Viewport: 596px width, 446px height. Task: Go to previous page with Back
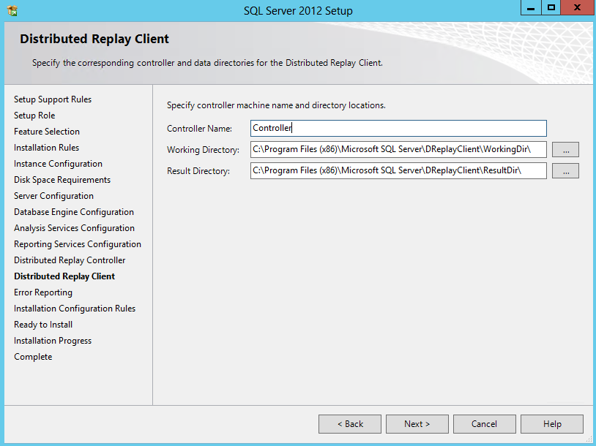[x=350, y=424]
